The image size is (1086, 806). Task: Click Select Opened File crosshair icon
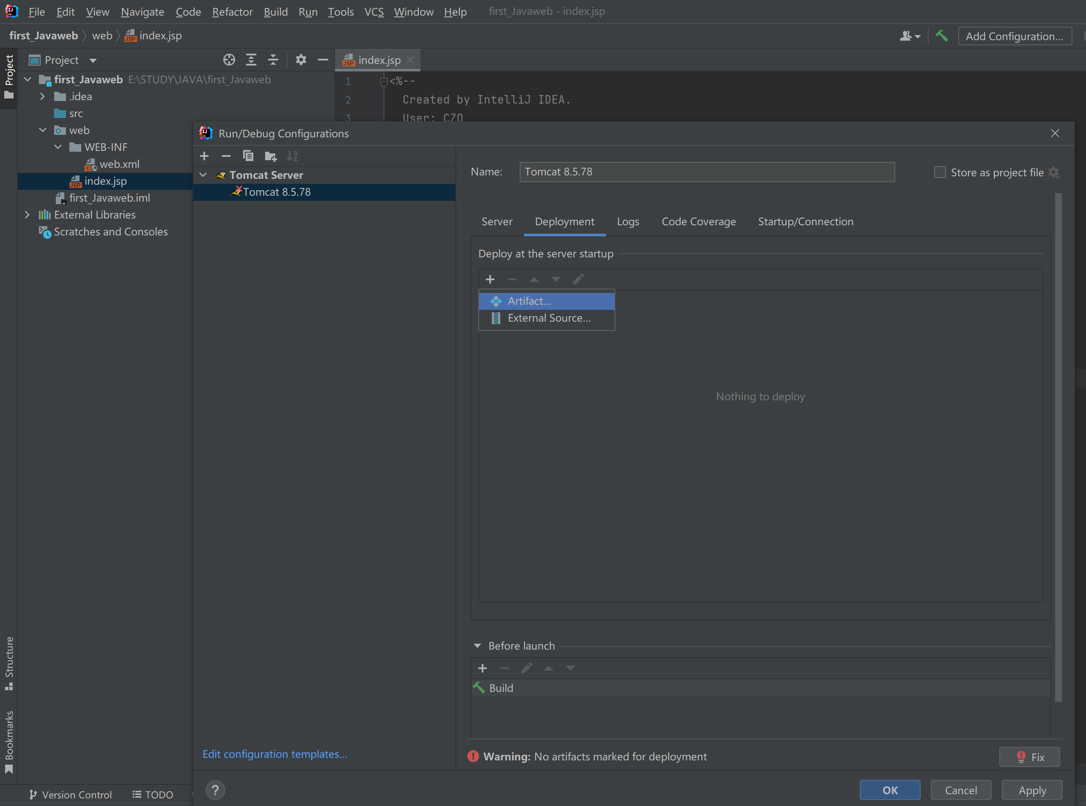[x=229, y=60]
